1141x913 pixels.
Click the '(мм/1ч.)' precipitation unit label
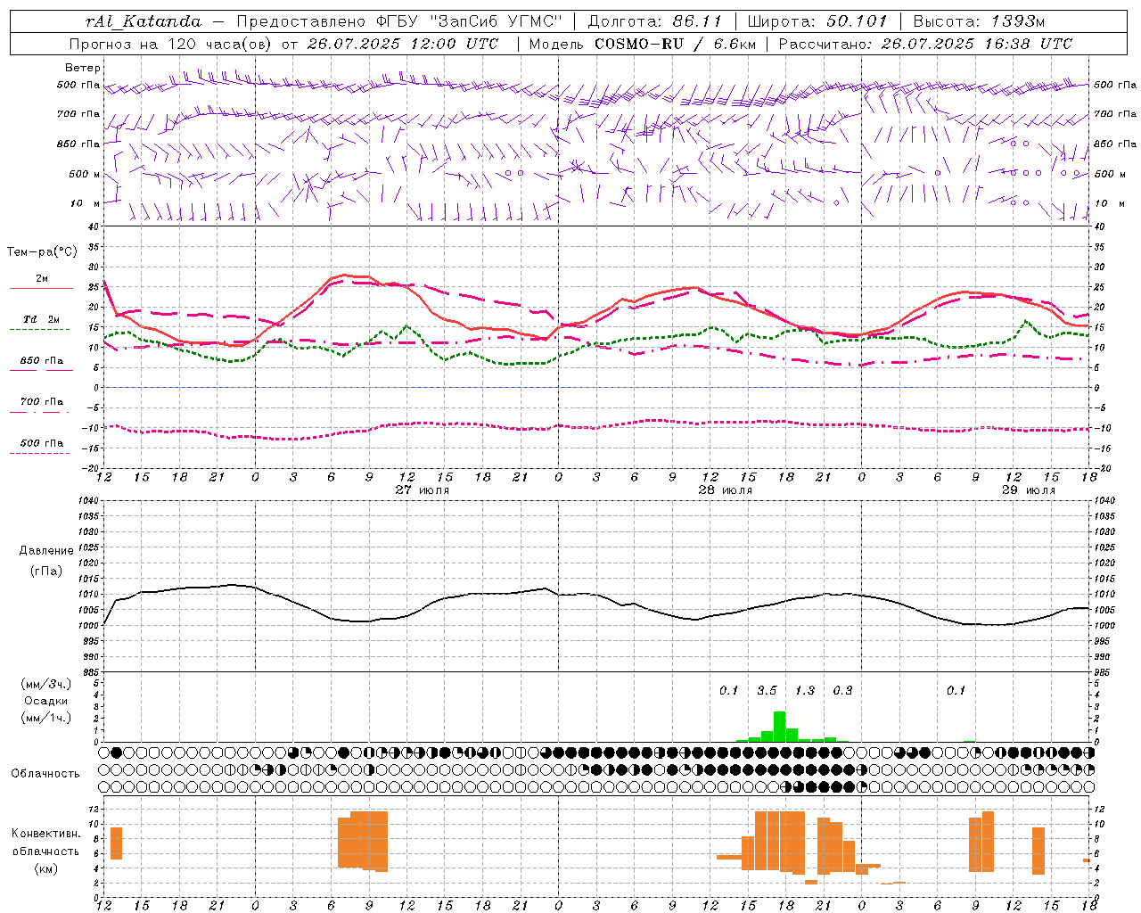tap(46, 718)
